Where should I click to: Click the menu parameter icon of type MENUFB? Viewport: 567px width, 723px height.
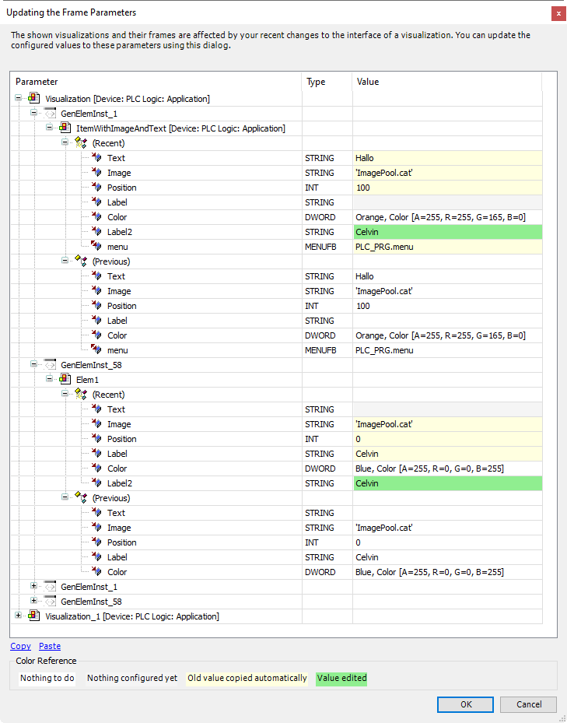[x=96, y=247]
